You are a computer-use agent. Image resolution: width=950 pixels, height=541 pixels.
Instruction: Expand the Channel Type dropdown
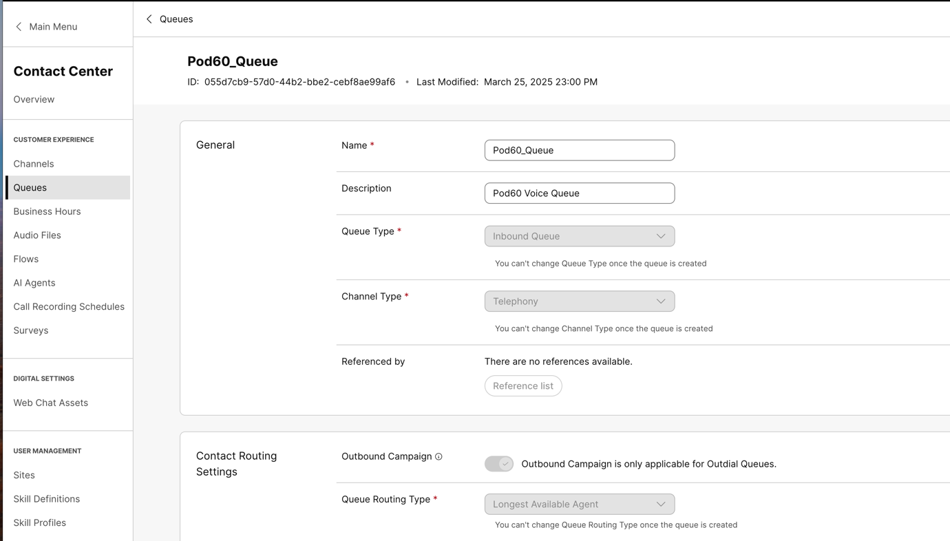[579, 301]
